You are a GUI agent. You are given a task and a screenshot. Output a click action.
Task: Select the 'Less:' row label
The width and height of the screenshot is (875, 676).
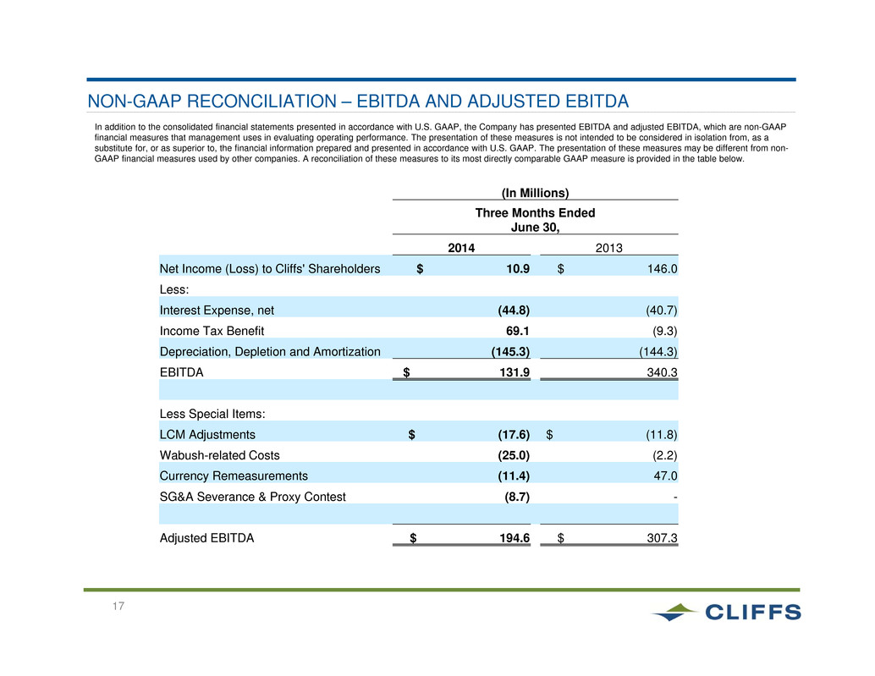point(174,289)
